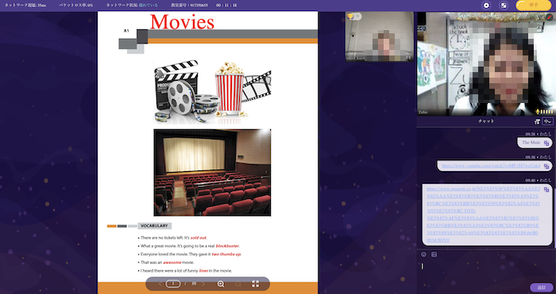556x294 pixels.
Task: Open the settings gear icon
Action: coord(486,6)
